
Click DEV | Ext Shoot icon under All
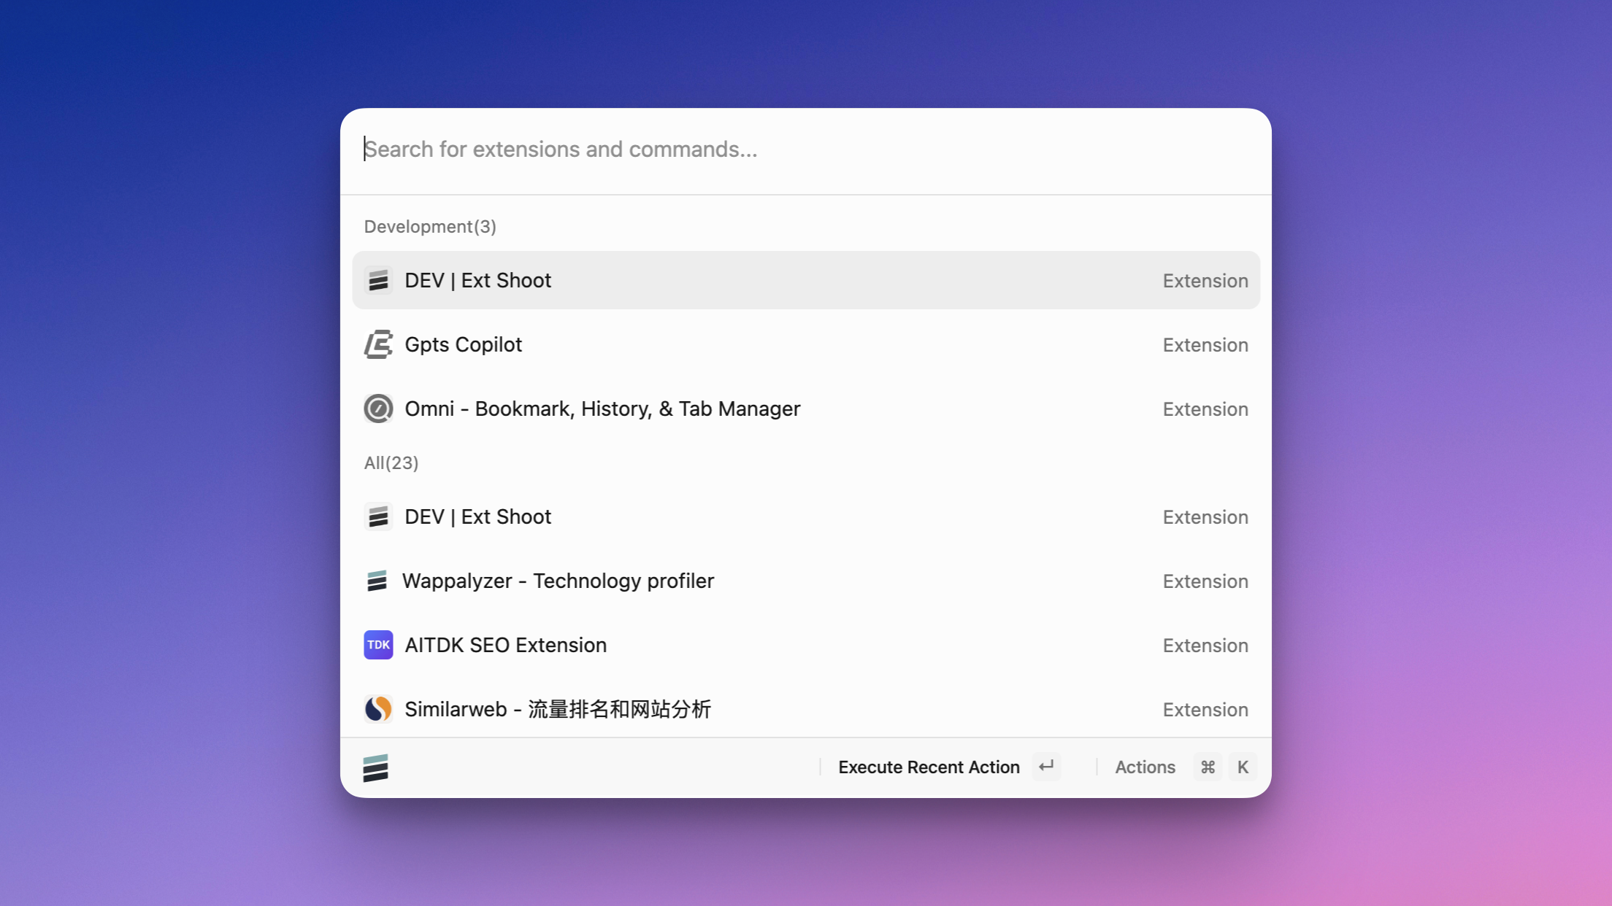point(378,516)
